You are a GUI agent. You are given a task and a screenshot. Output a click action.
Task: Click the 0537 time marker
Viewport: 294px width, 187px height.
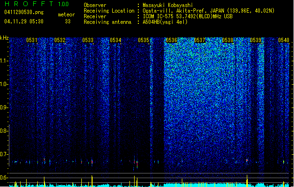click(x=200, y=40)
